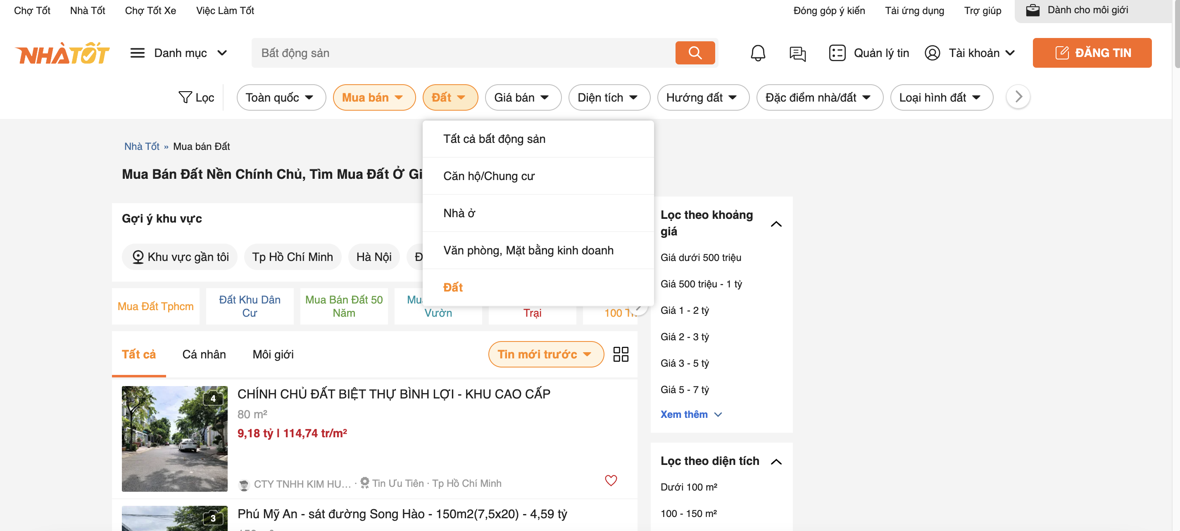
Task: Switch to Môi giới tab
Action: point(273,354)
